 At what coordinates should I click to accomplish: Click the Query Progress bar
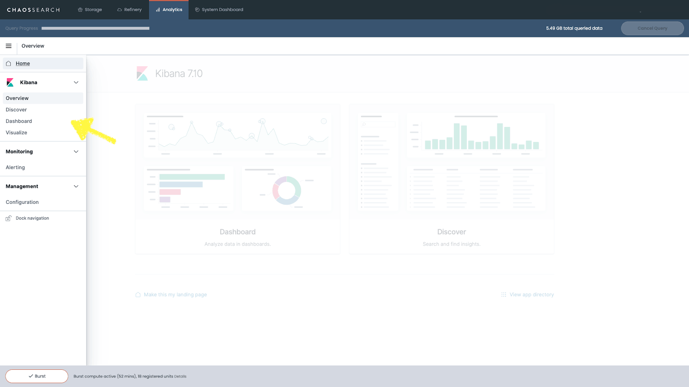[x=95, y=28]
